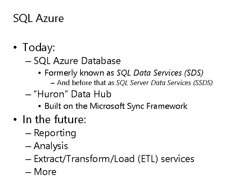
Task: Click the bullet before In the future
Action: pos(16,120)
